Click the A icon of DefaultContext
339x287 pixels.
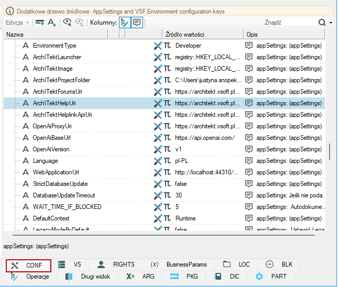pos(26,218)
